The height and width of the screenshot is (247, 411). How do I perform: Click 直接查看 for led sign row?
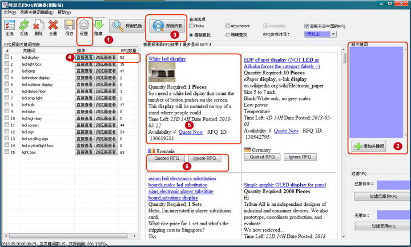coord(84,132)
